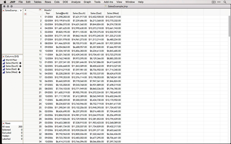Open the Columns red triangle menu
231x144 pixels.
click(x=4, y=57)
